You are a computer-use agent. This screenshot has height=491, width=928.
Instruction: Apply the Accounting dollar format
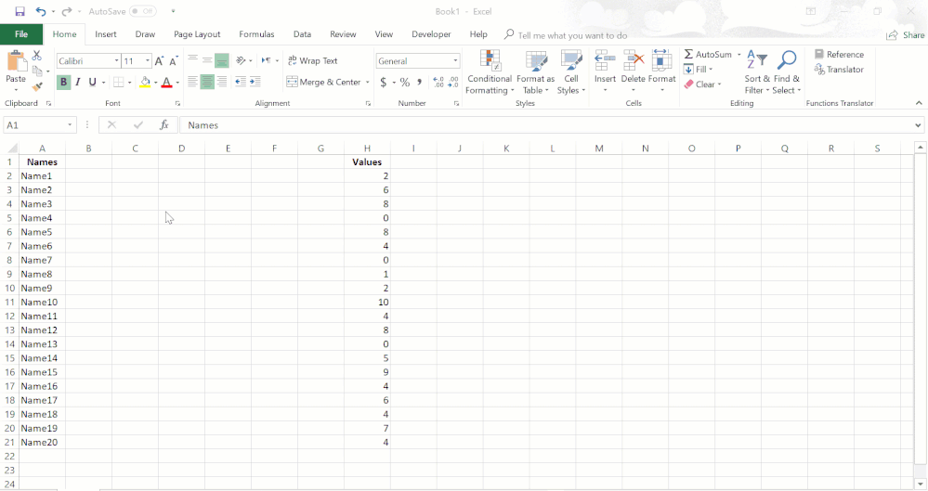click(384, 82)
